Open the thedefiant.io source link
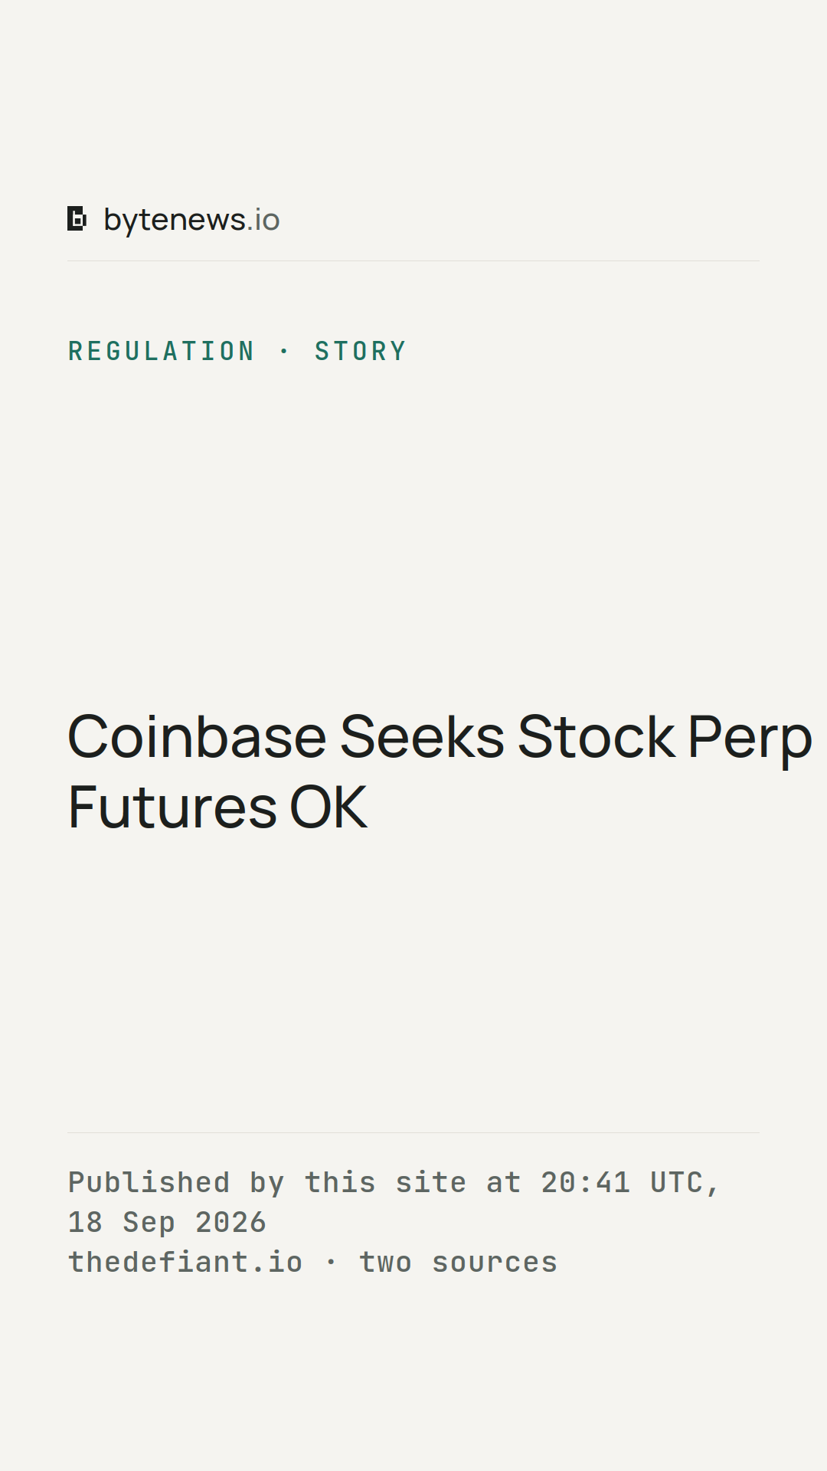Image resolution: width=827 pixels, height=1471 pixels. click(x=185, y=1262)
